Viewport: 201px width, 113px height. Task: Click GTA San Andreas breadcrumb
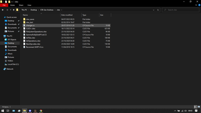point(47,10)
